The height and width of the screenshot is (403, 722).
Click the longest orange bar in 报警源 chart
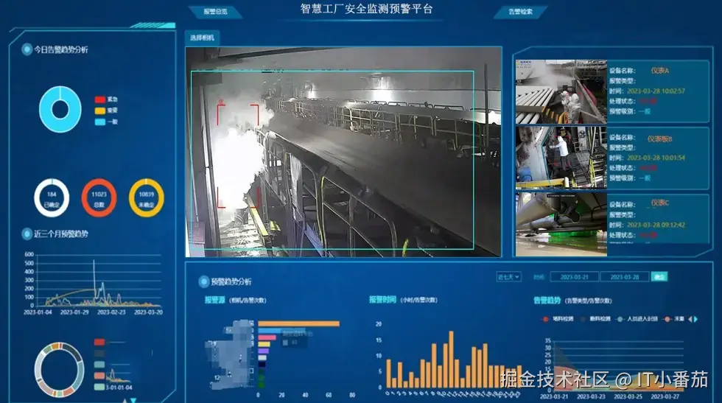[x=299, y=323]
